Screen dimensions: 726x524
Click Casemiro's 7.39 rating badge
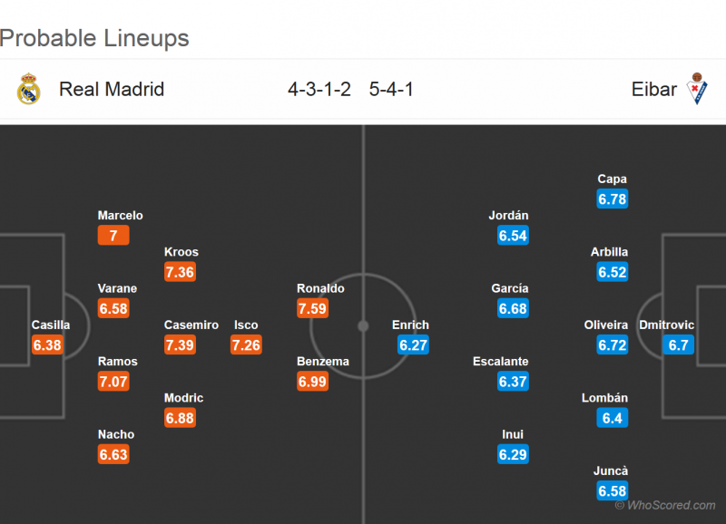180,344
